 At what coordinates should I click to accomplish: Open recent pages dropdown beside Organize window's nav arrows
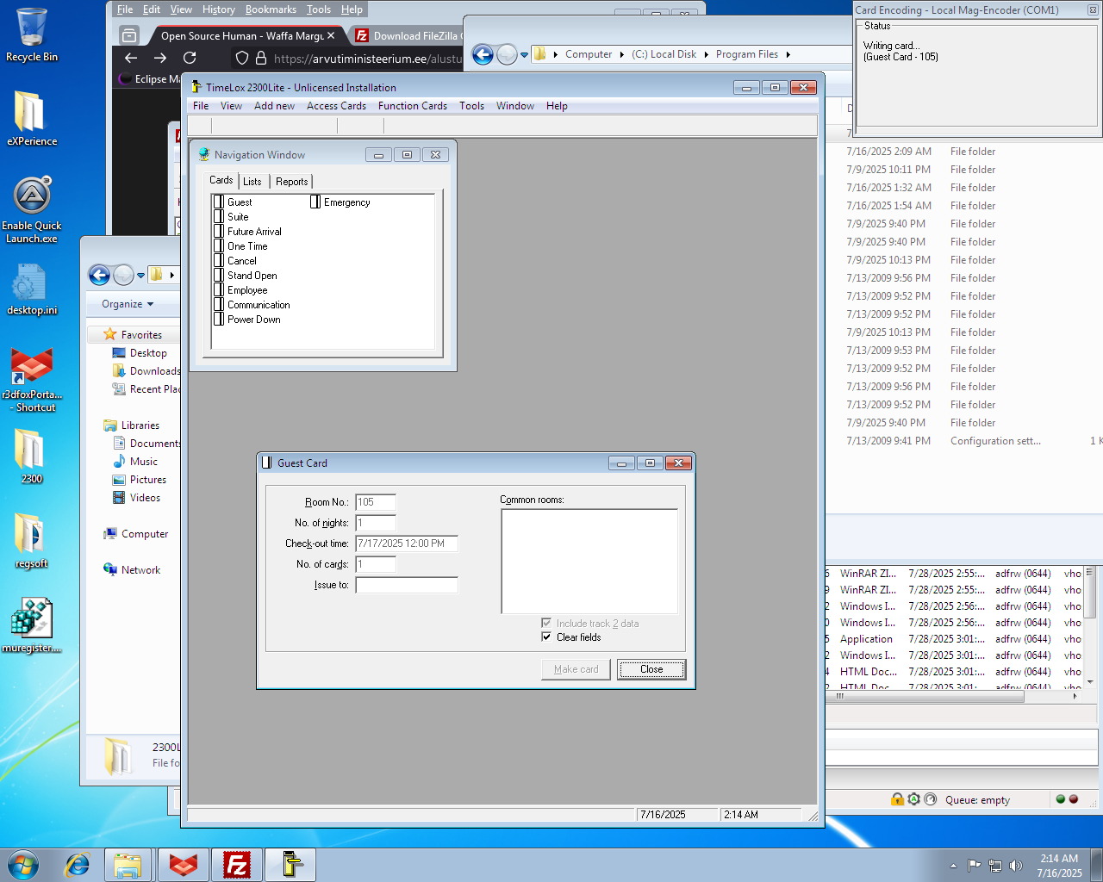[x=140, y=276]
